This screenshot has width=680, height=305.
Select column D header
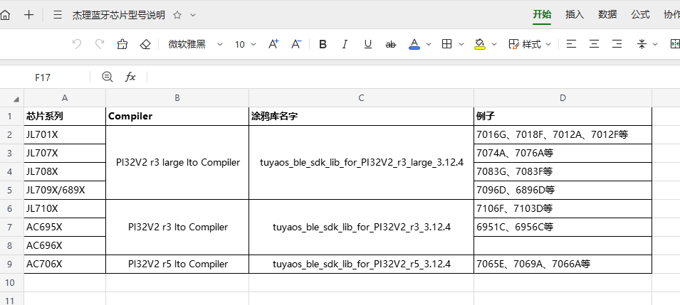coord(563,98)
